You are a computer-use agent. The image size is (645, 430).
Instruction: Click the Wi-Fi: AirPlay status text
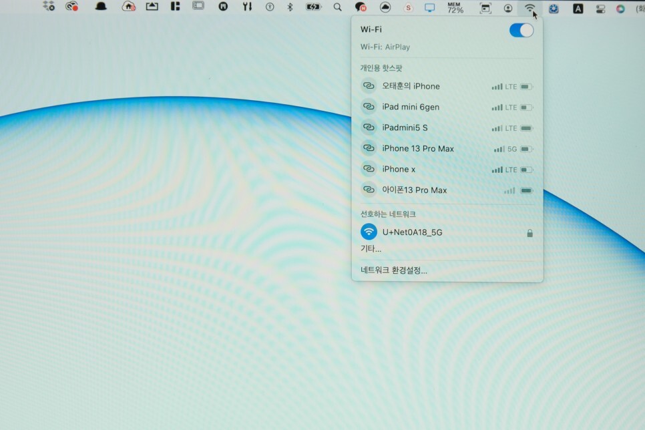[385, 47]
